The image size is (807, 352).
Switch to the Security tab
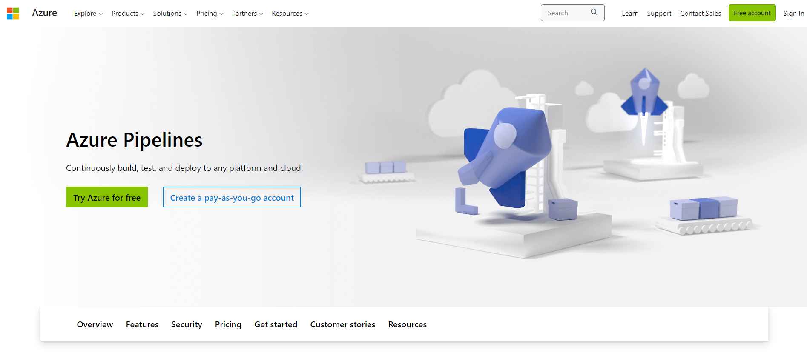(187, 324)
